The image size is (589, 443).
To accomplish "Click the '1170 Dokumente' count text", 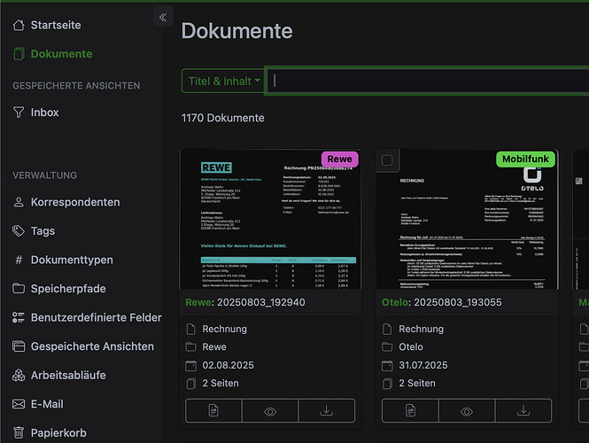I will (222, 118).
